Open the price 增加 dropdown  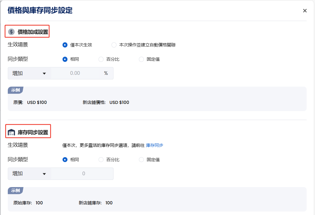pyautogui.click(x=29, y=73)
